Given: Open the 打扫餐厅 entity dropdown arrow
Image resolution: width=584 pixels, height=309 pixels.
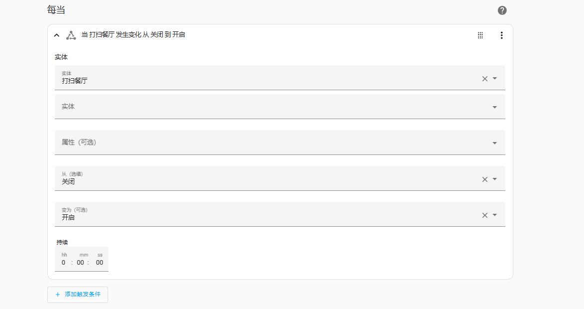Looking at the screenshot, I should [495, 79].
